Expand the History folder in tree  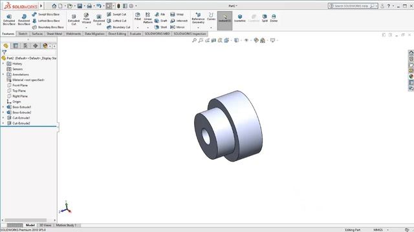(x=3, y=64)
